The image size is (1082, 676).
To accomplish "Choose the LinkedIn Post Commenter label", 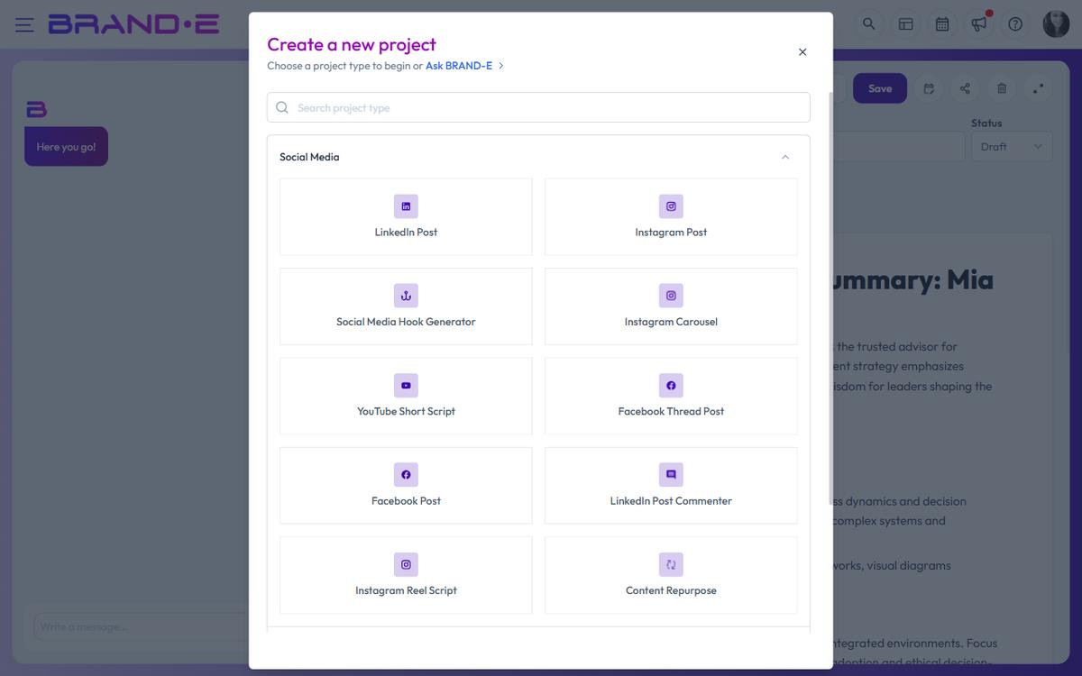I will pos(671,501).
